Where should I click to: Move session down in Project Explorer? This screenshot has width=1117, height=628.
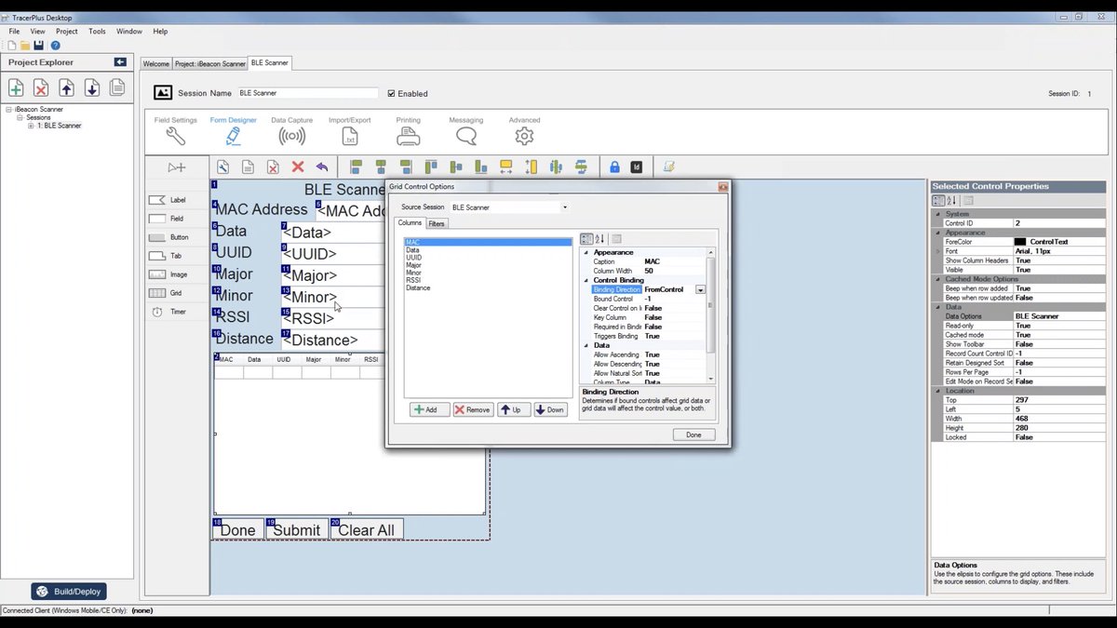click(91, 87)
